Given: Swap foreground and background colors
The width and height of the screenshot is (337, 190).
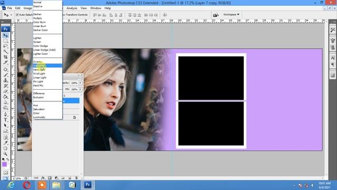Looking at the screenshot, I should coord(8,159).
